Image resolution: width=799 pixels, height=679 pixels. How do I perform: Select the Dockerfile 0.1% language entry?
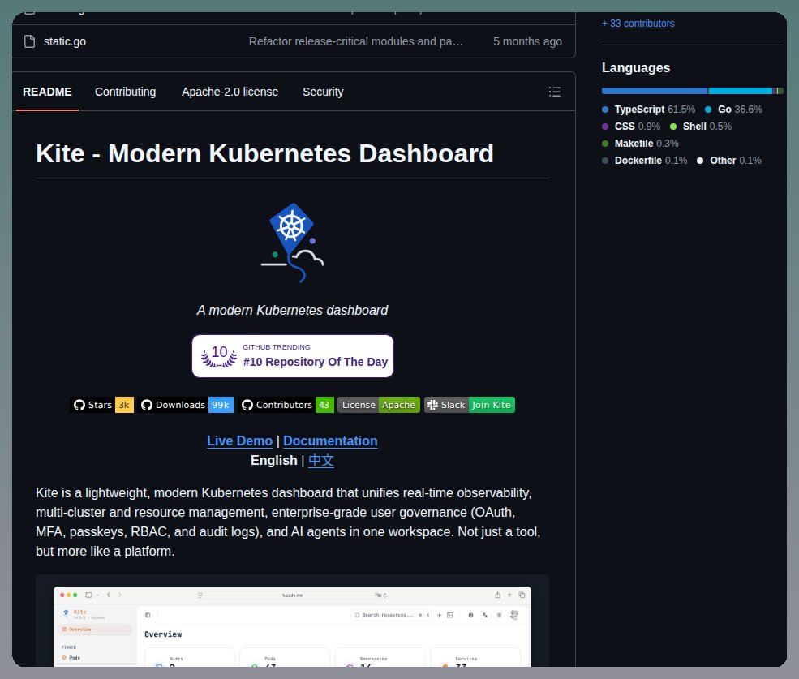[645, 161]
